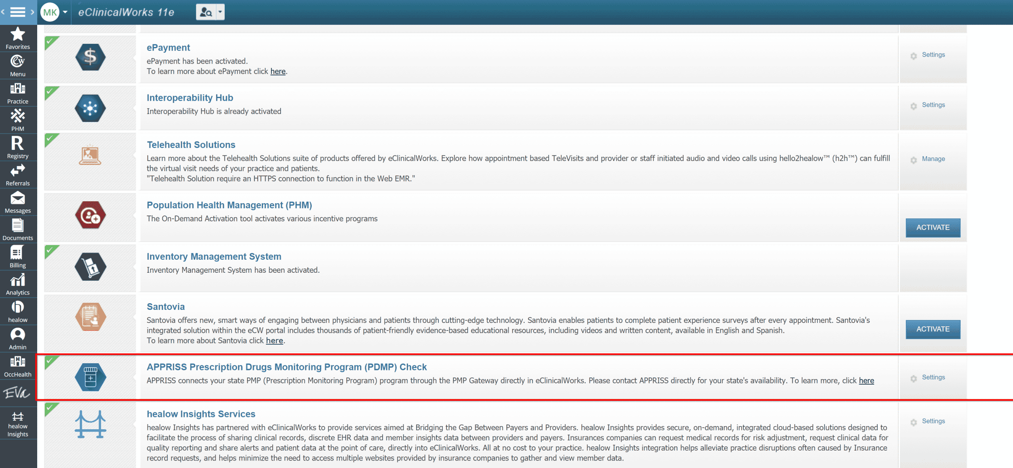Click the Population Health Management icon
The image size is (1013, 468).
(x=90, y=215)
